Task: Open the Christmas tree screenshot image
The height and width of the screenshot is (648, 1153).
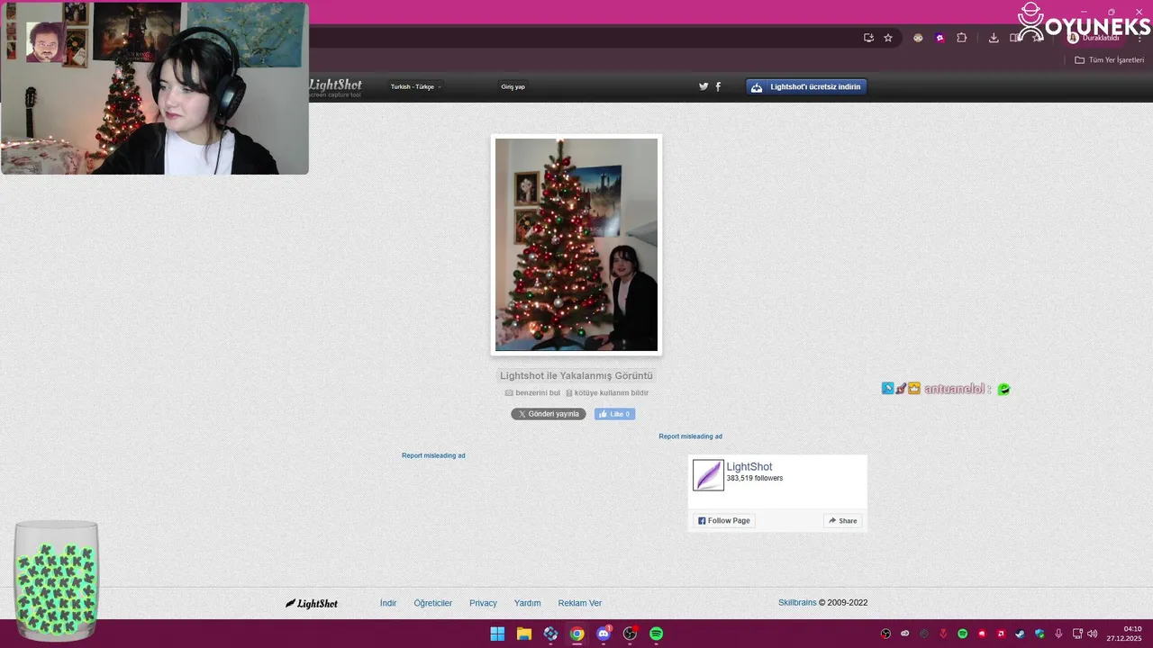Action: pyautogui.click(x=576, y=244)
